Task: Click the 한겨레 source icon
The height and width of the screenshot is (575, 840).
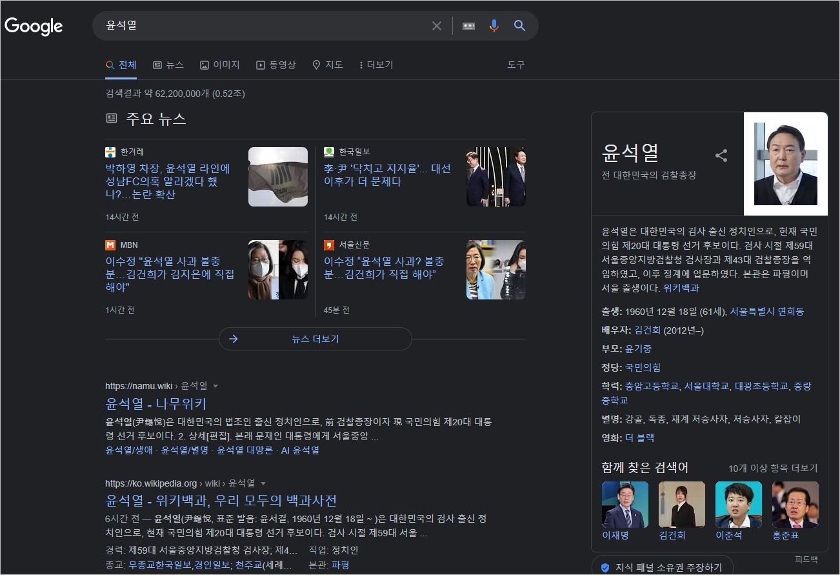Action: 110,152
